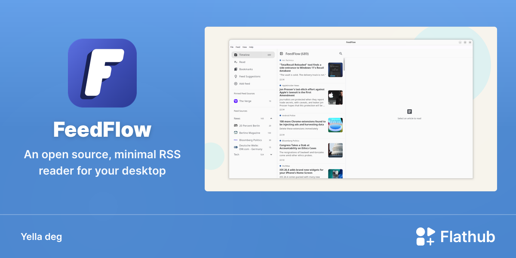Open the Feed menu
Image resolution: width=516 pixels, height=258 pixels.
coord(238,47)
